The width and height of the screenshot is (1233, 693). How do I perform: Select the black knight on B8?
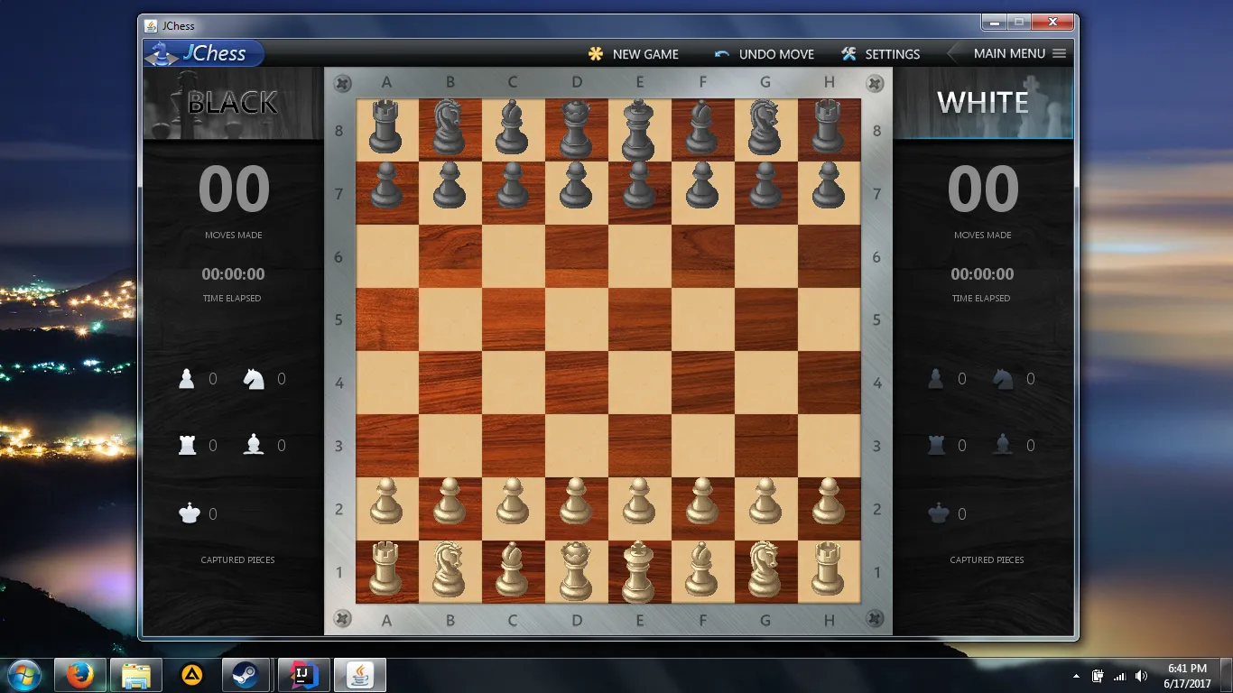[450, 128]
